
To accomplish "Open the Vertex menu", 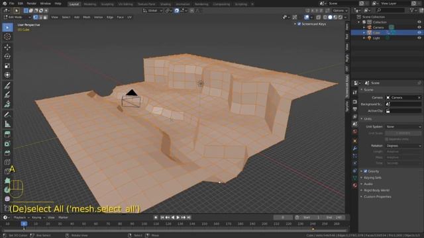I will click(98, 17).
